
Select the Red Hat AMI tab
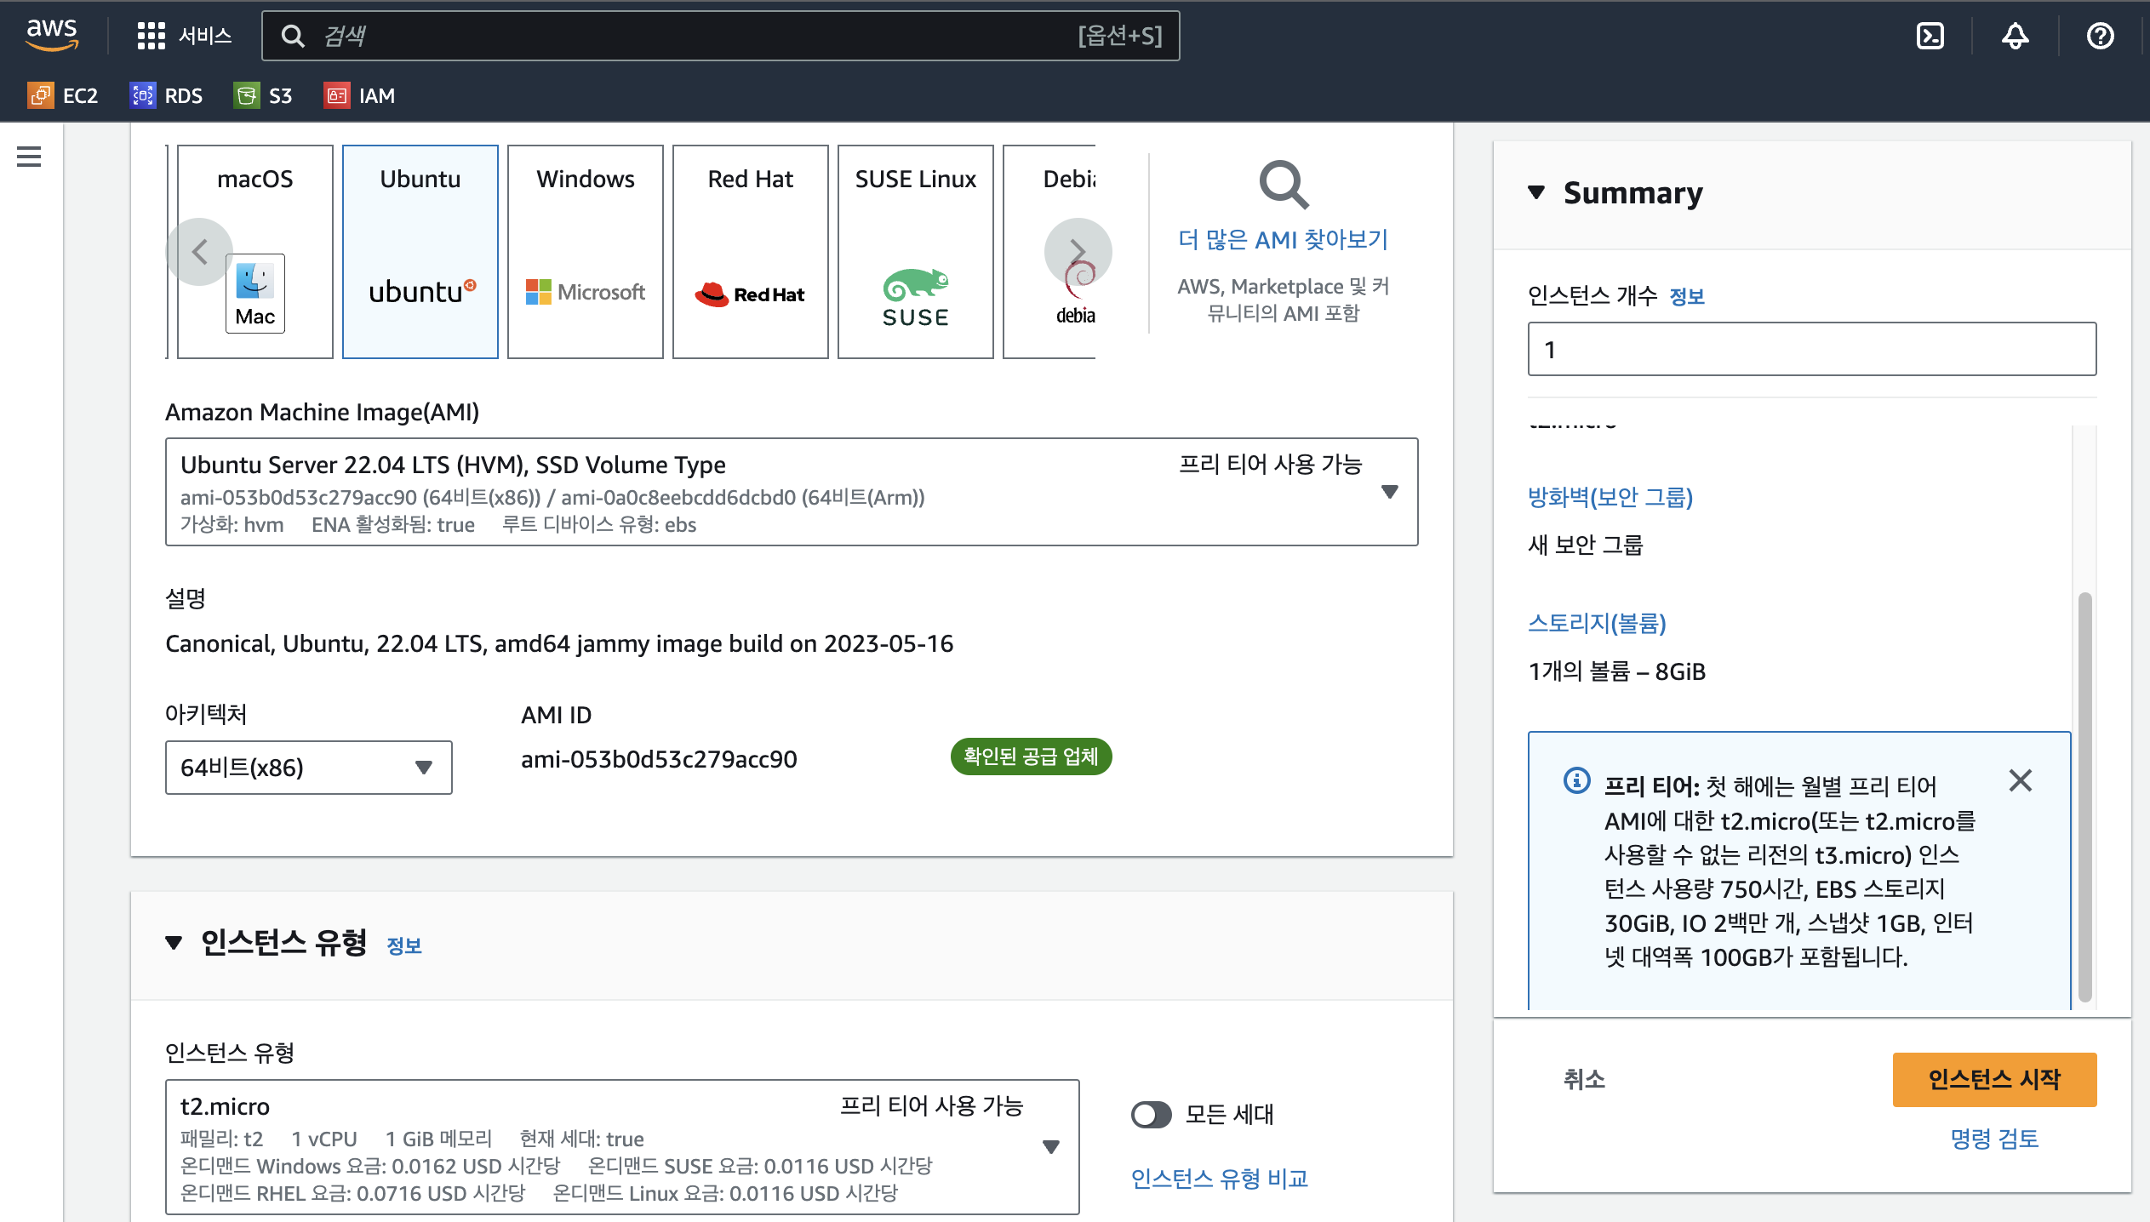[751, 251]
